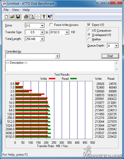The width and height of the screenshot is (124, 159).
Task: Click the read value 231409
Action: tap(112, 133)
